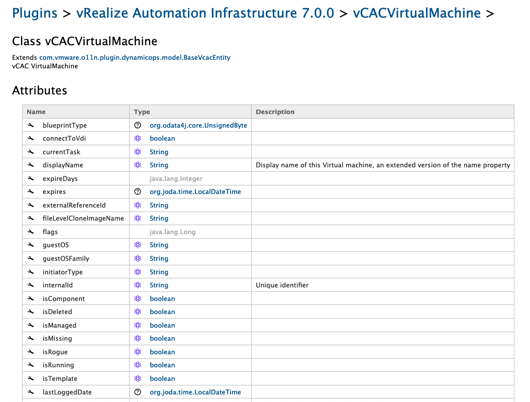
Task: Click the question-mark type icon for blueprintType
Action: [138, 126]
